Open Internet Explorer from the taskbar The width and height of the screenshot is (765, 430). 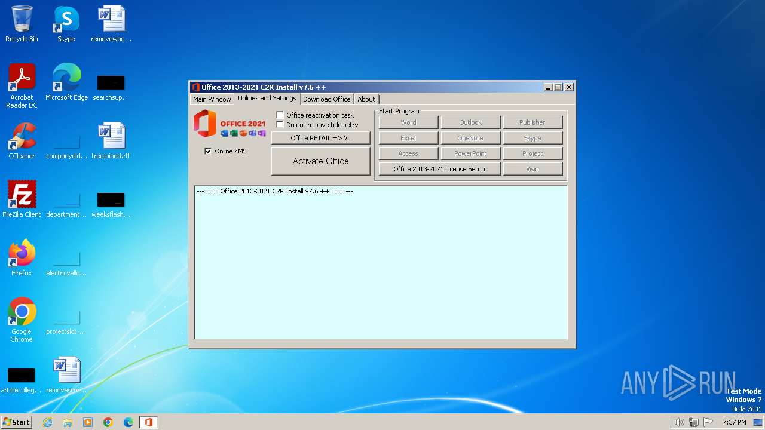tap(47, 422)
